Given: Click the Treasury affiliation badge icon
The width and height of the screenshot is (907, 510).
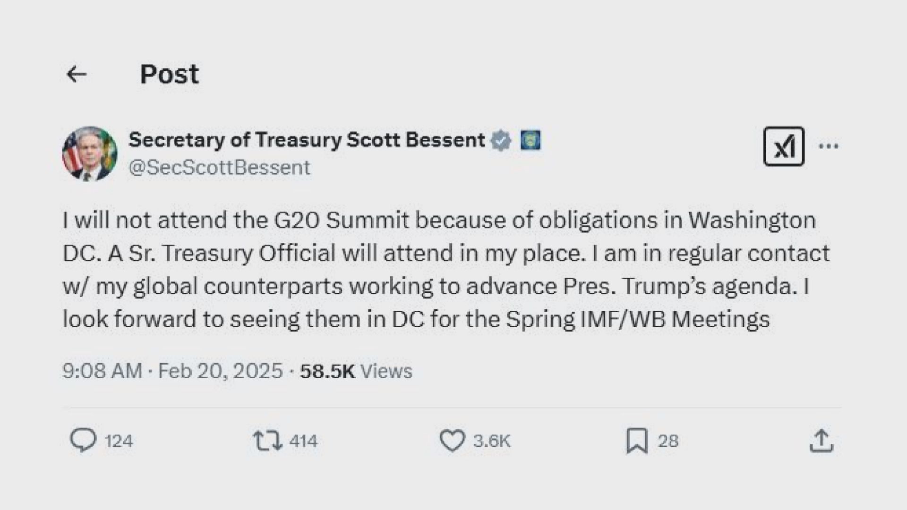Looking at the screenshot, I should click(531, 140).
